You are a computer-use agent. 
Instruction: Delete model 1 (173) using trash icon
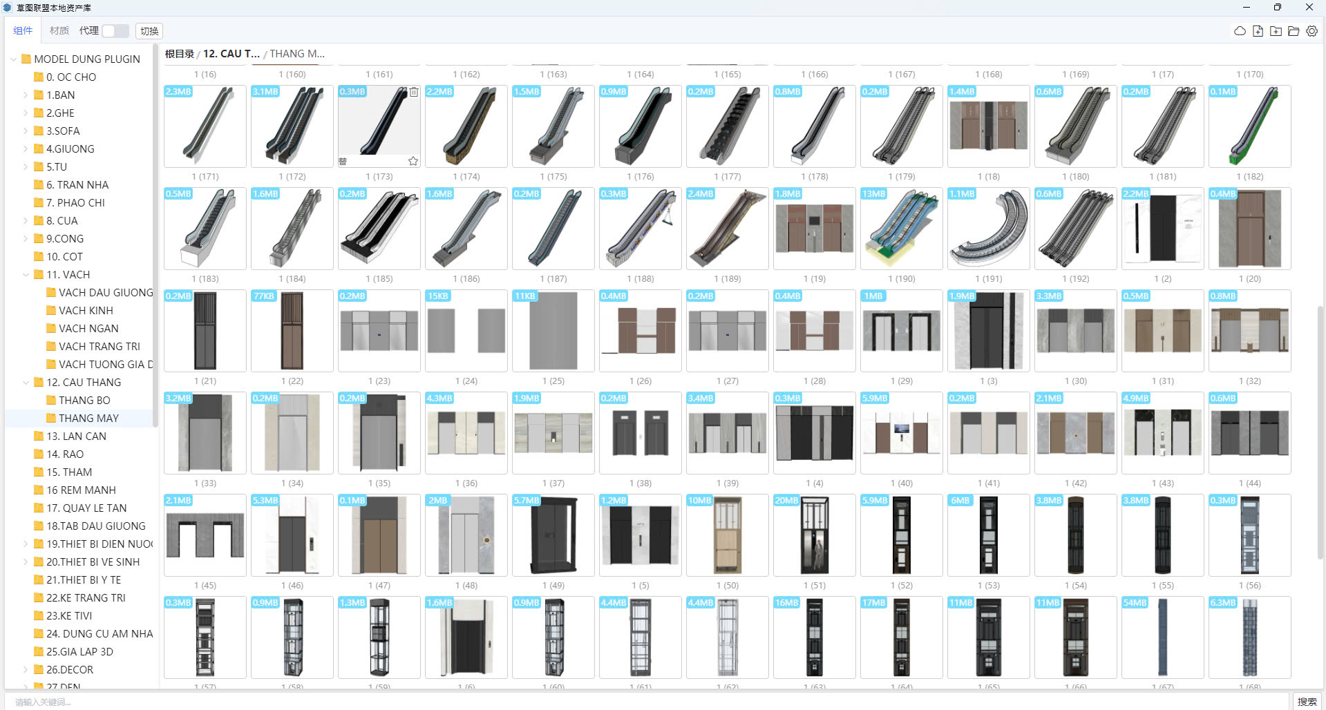click(x=413, y=92)
